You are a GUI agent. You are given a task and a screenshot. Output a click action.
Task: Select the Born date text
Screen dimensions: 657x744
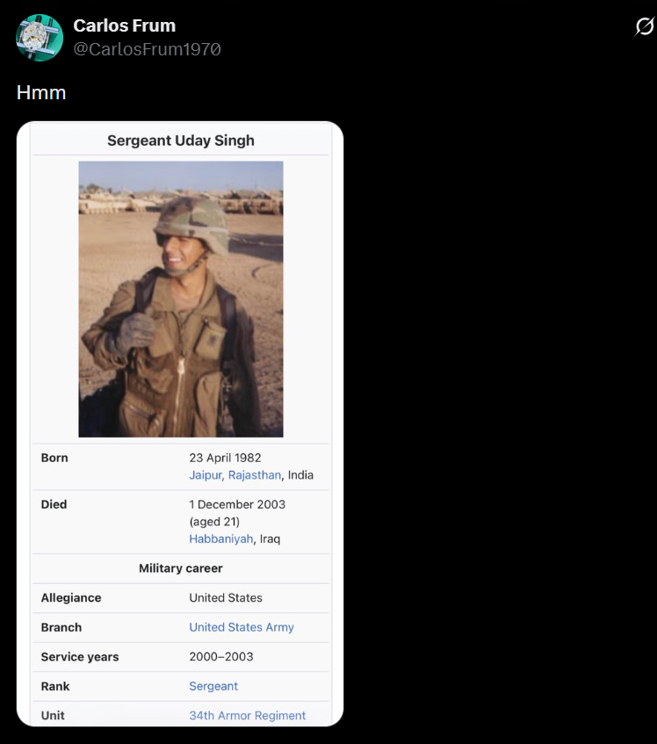coord(226,458)
